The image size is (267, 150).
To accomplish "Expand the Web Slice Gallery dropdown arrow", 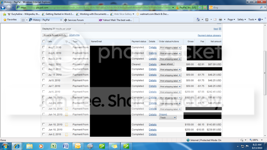I will (x=133, y=14).
